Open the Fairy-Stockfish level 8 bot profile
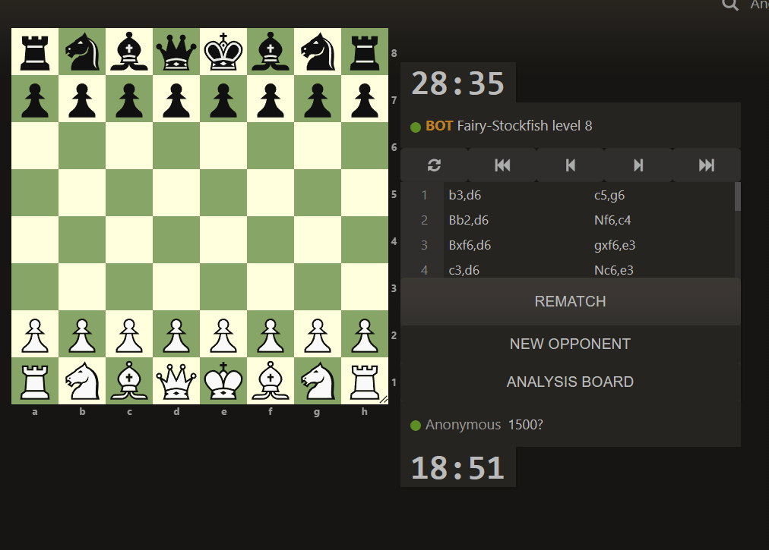This screenshot has height=550, width=769. coord(509,127)
